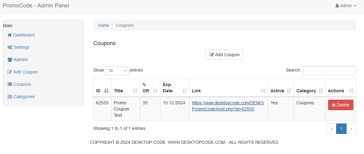Click the Settings gears icon in sidebar
The height and width of the screenshot is (154, 364).
pos(10,47)
